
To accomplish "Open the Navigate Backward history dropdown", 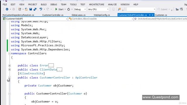I will point(10,9).
